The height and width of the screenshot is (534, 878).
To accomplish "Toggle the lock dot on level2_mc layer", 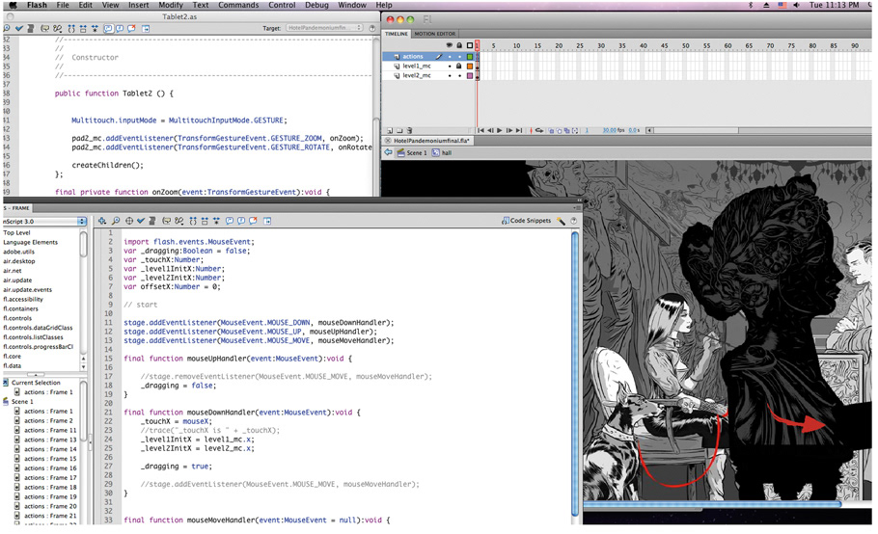I will [459, 75].
